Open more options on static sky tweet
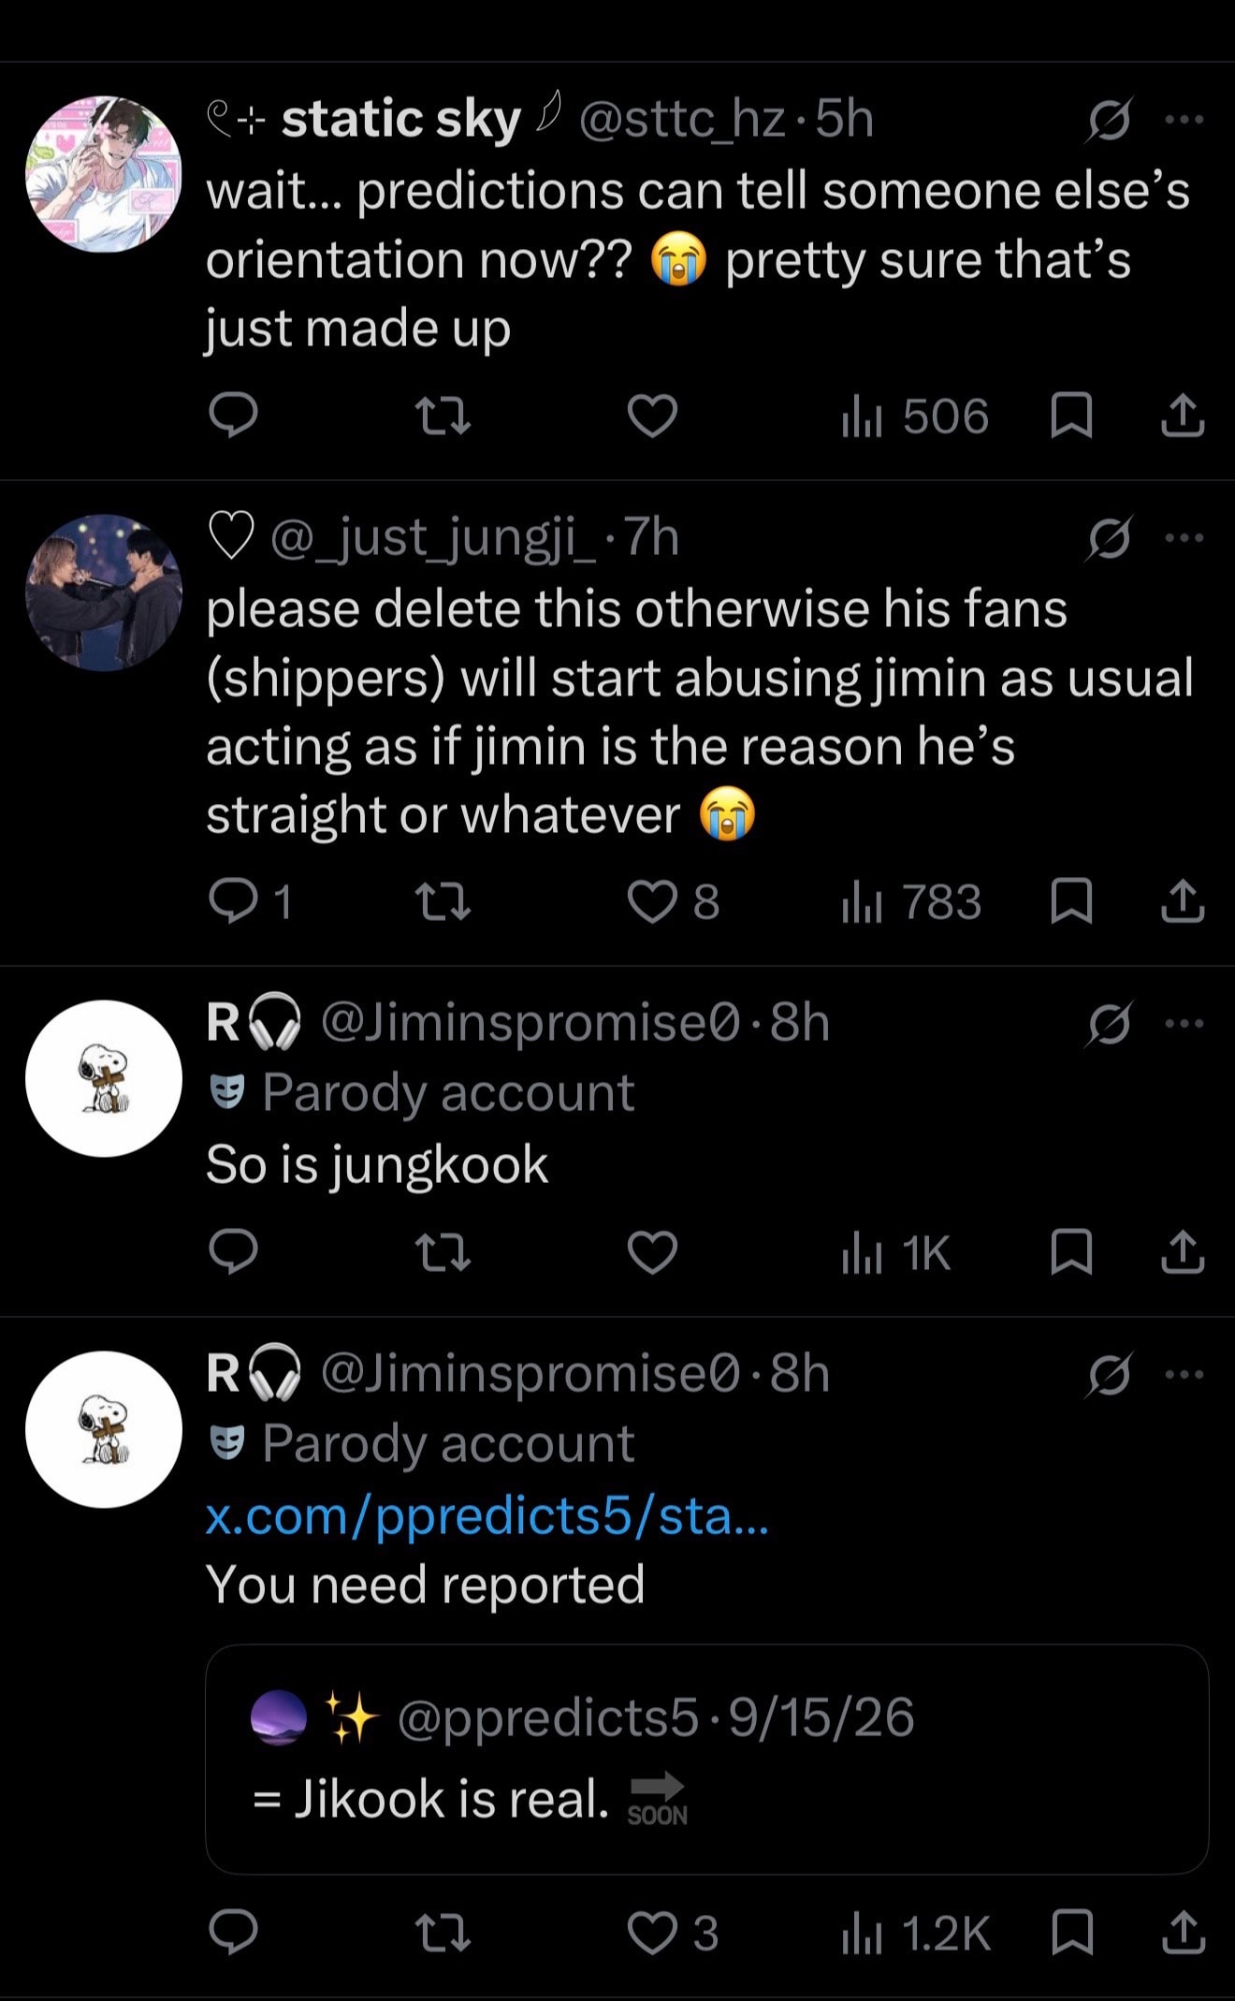 tap(1184, 120)
